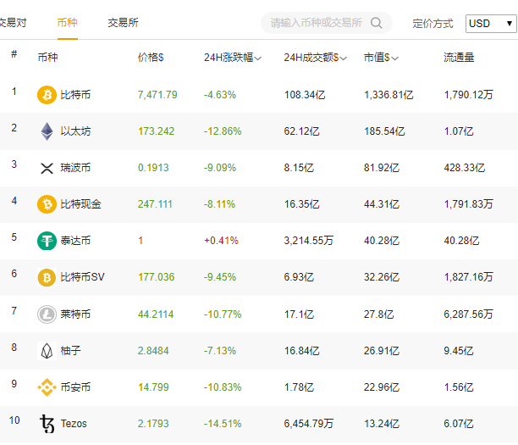Click the -14.51% change value

click(223, 424)
